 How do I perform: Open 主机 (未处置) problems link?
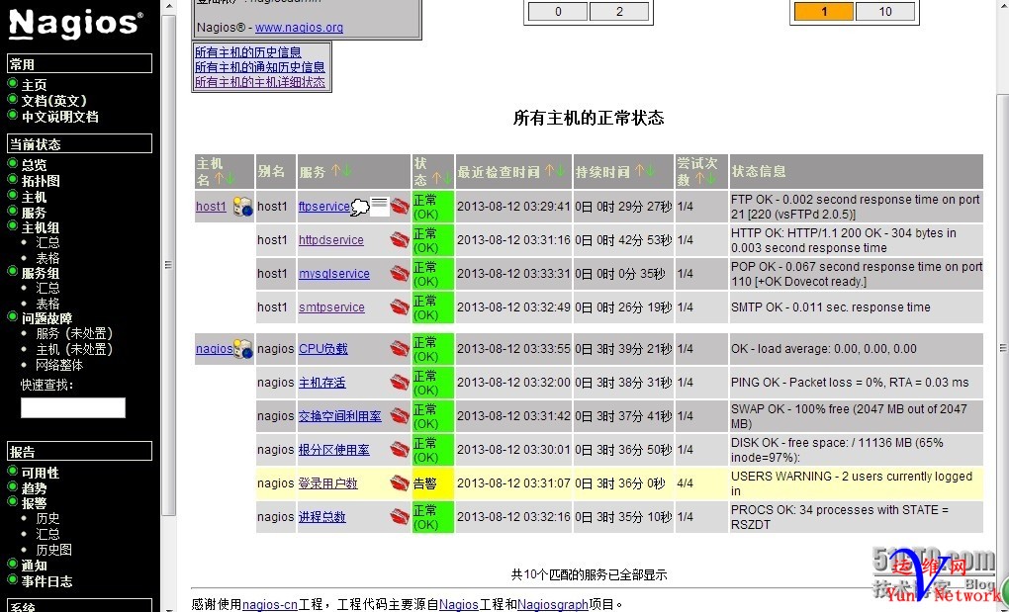click(x=74, y=349)
